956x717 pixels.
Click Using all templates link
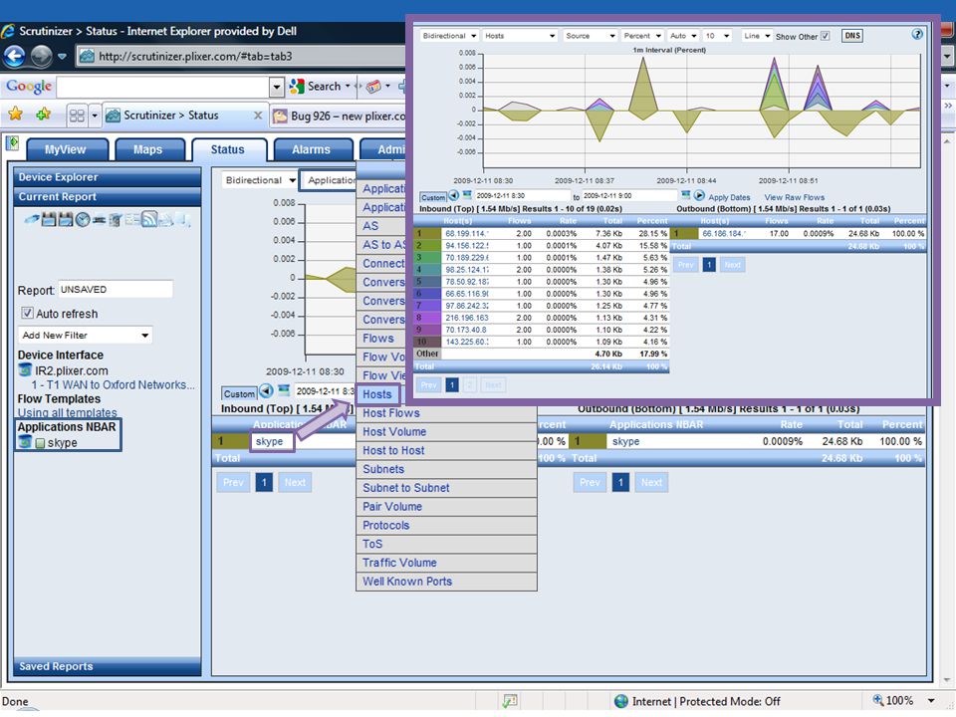(67, 412)
